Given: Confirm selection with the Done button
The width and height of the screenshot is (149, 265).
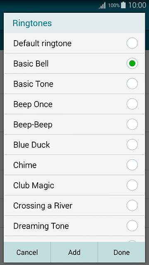Looking at the screenshot, I should coord(121,252).
